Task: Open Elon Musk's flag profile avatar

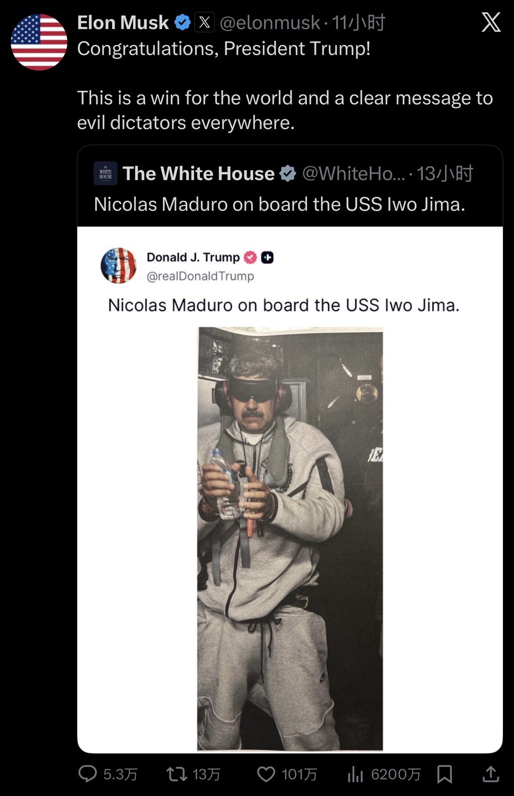Action: pos(39,42)
